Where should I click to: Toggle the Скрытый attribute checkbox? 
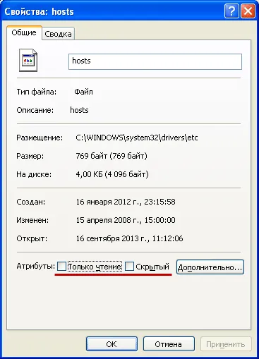pyautogui.click(x=129, y=267)
